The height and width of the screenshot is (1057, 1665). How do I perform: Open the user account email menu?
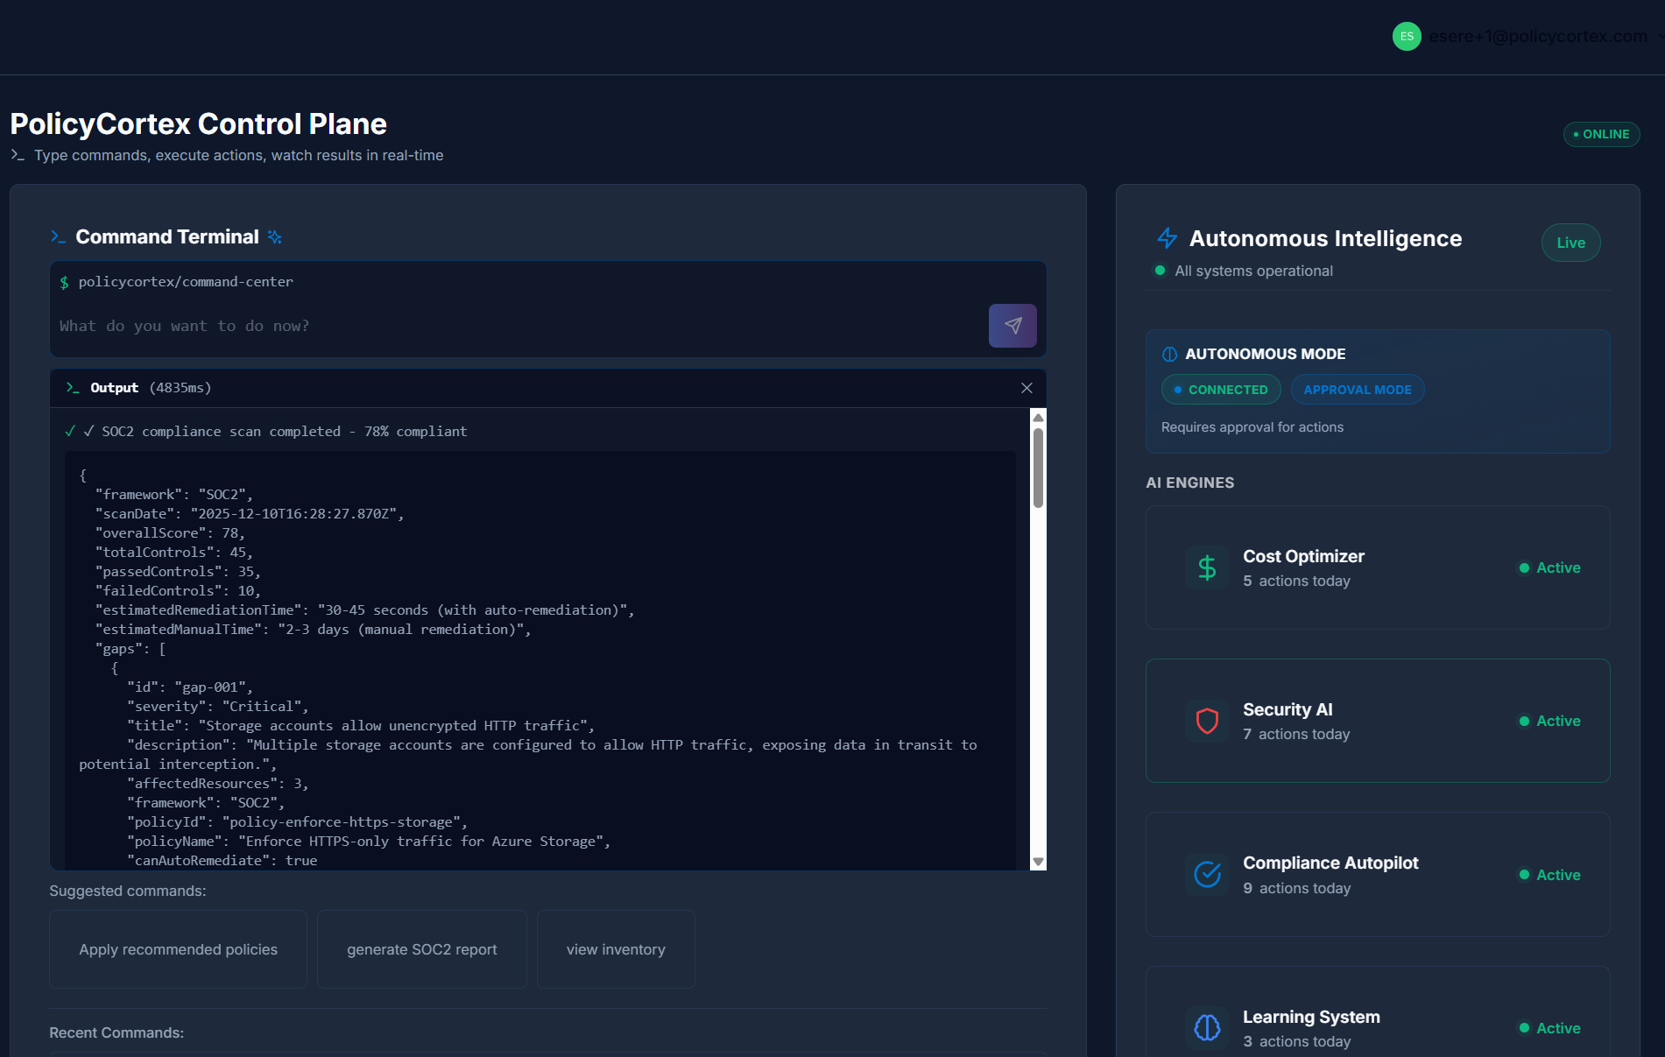1537,36
